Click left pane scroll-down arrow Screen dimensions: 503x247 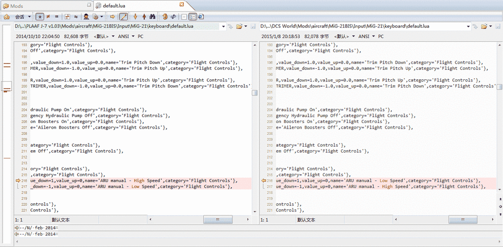pyautogui.click(x=255, y=211)
